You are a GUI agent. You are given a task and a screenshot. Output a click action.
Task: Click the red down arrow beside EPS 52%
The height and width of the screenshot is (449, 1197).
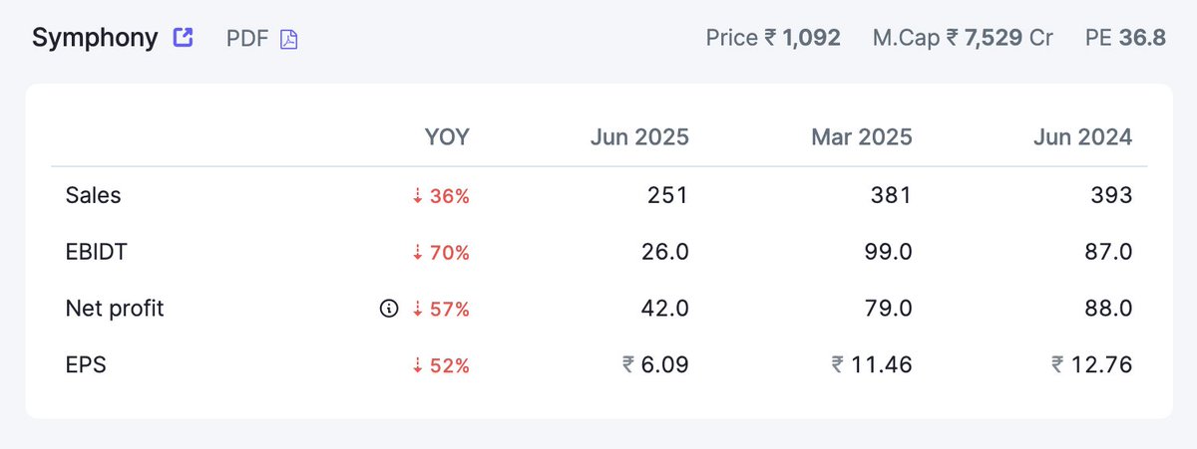coord(418,366)
